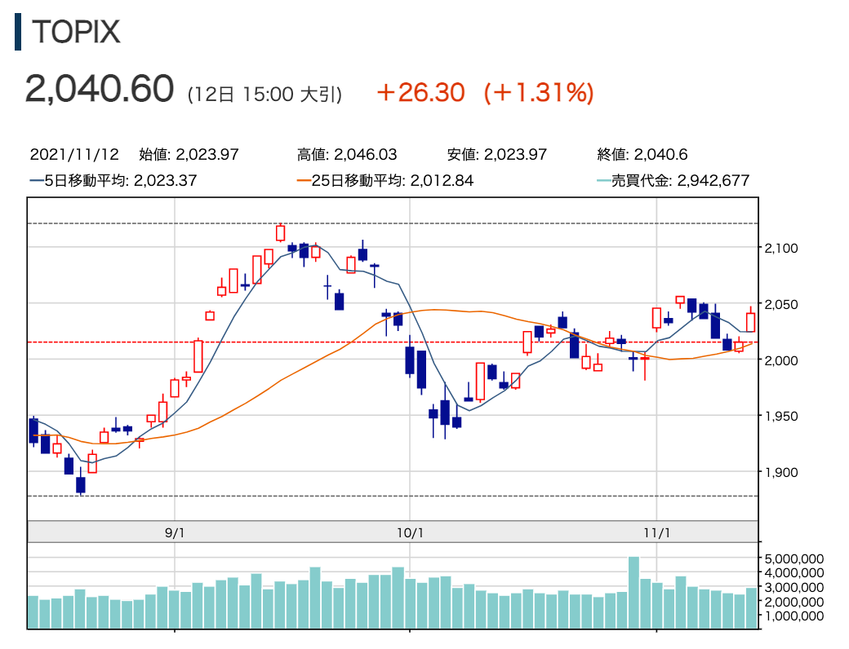Click the 2,000 price axis label
The width and height of the screenshot is (849, 649).
[780, 360]
